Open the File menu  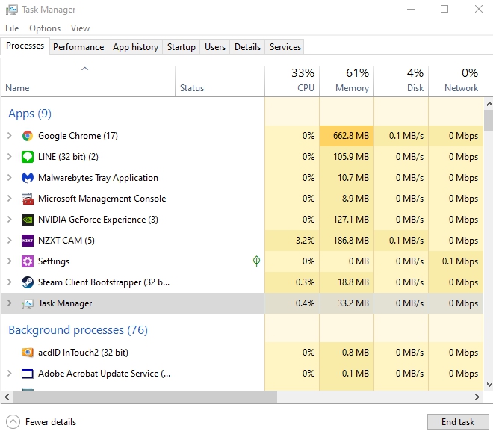click(x=12, y=28)
